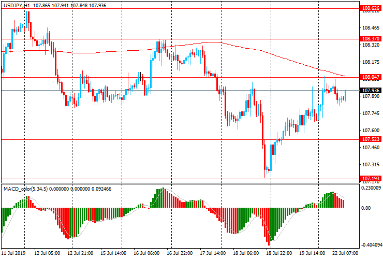
Task: Click the 16 Jul 06:00 time label
Action: click(146, 253)
